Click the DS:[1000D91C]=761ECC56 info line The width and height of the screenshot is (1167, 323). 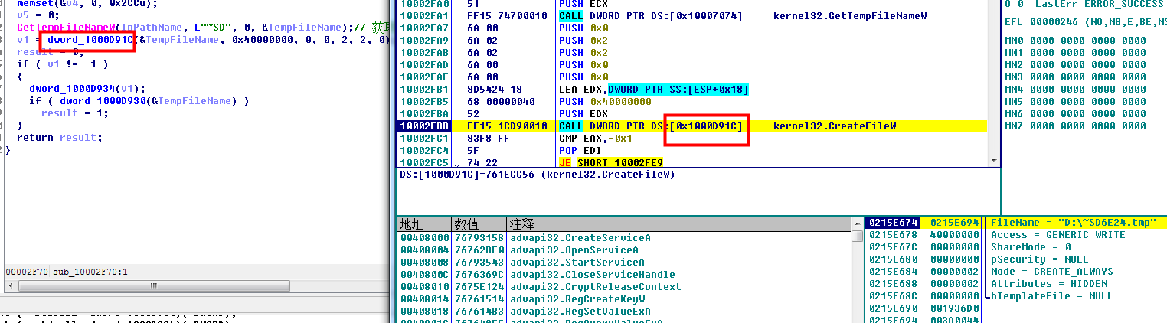click(538, 175)
